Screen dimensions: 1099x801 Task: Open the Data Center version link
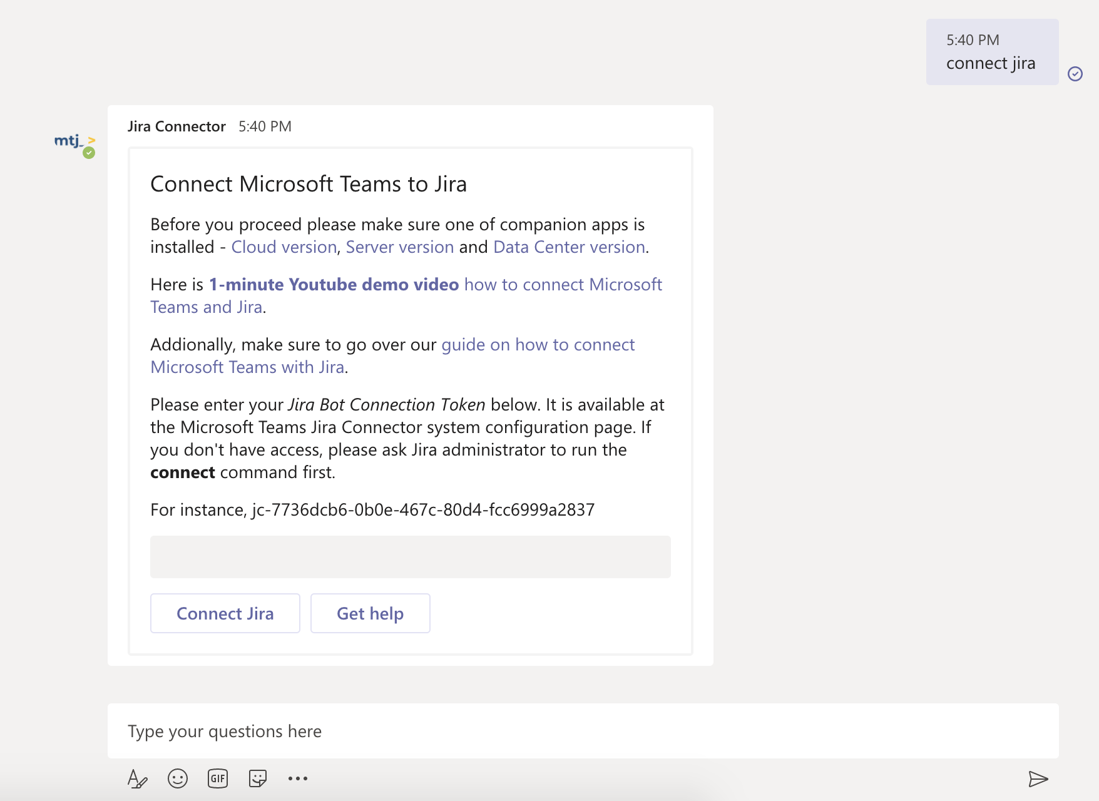point(567,247)
